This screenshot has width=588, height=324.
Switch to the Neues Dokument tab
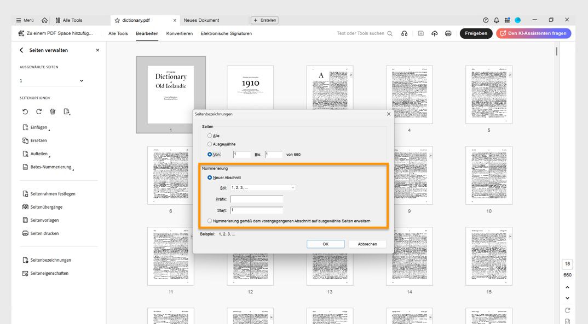201,20
